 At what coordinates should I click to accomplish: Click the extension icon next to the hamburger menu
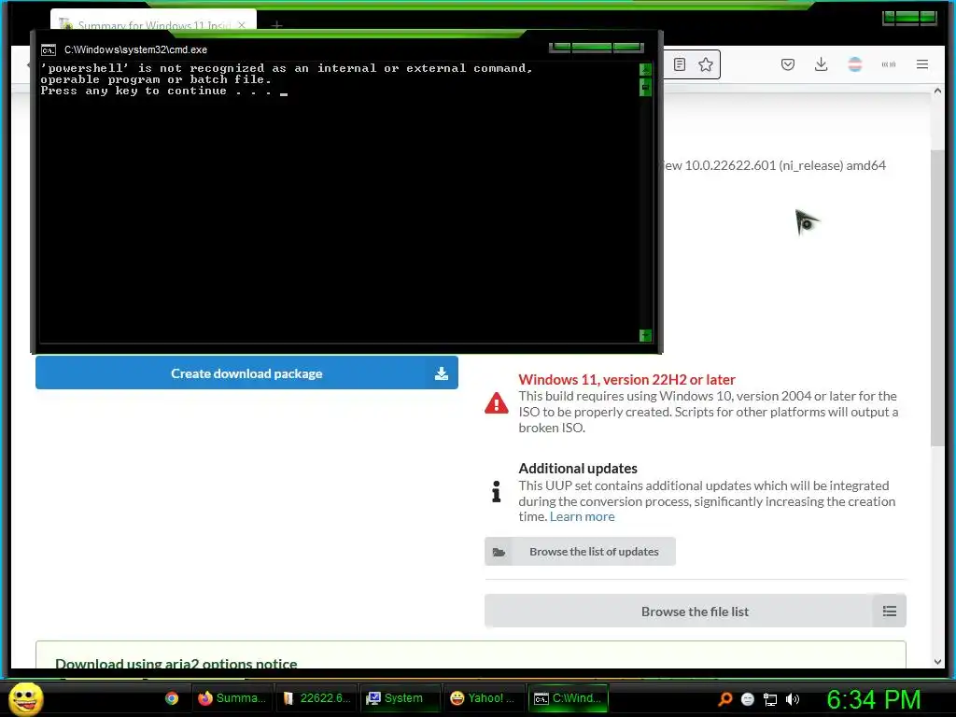pyautogui.click(x=889, y=64)
